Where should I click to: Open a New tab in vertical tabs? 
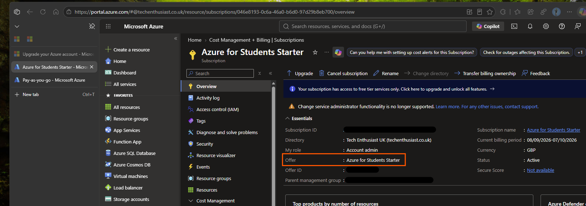(x=54, y=94)
